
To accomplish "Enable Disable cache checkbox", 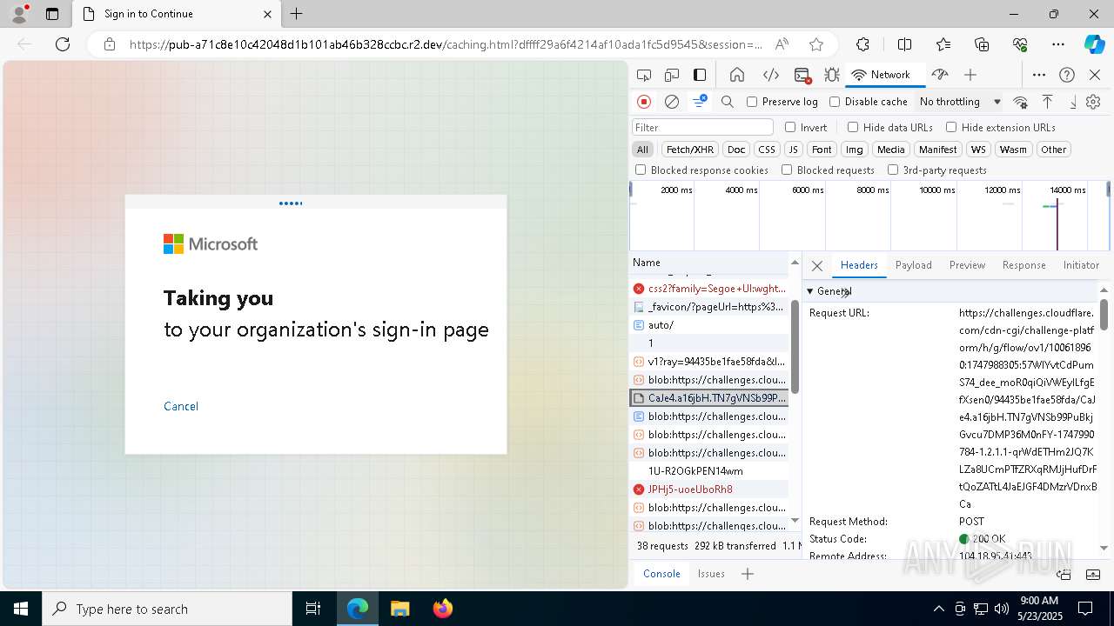I will point(835,102).
